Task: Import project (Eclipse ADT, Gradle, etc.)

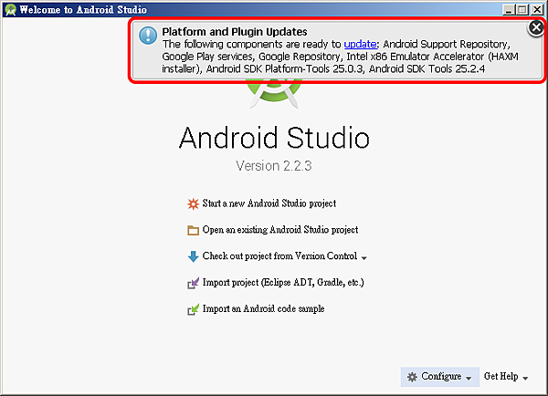Action: (283, 283)
